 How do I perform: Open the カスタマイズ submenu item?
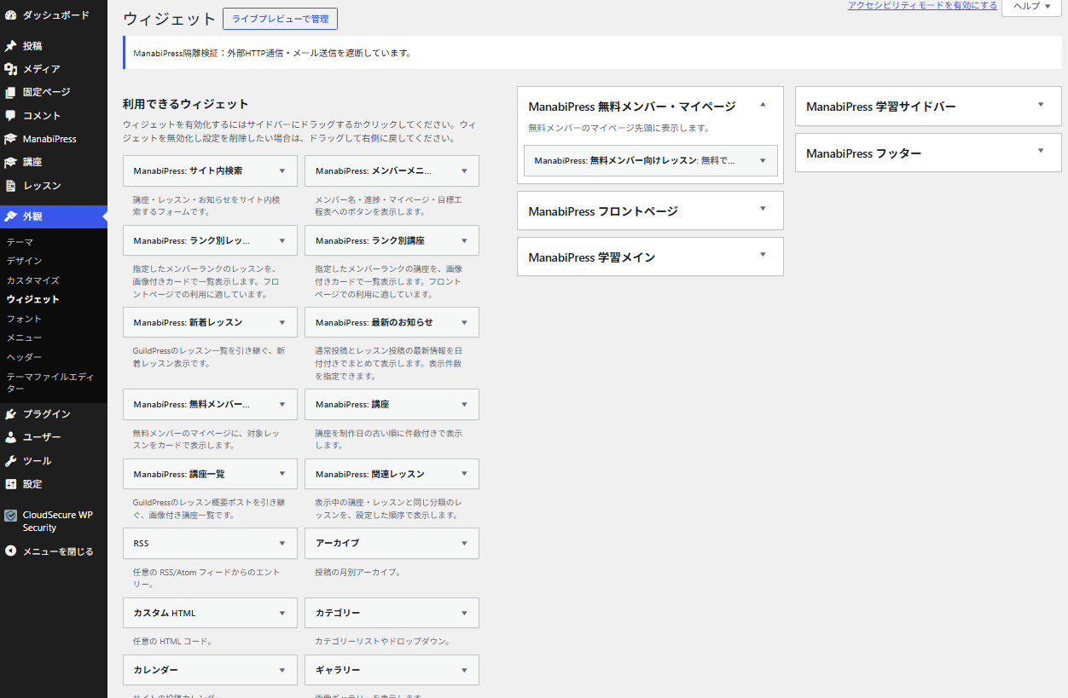click(x=32, y=280)
